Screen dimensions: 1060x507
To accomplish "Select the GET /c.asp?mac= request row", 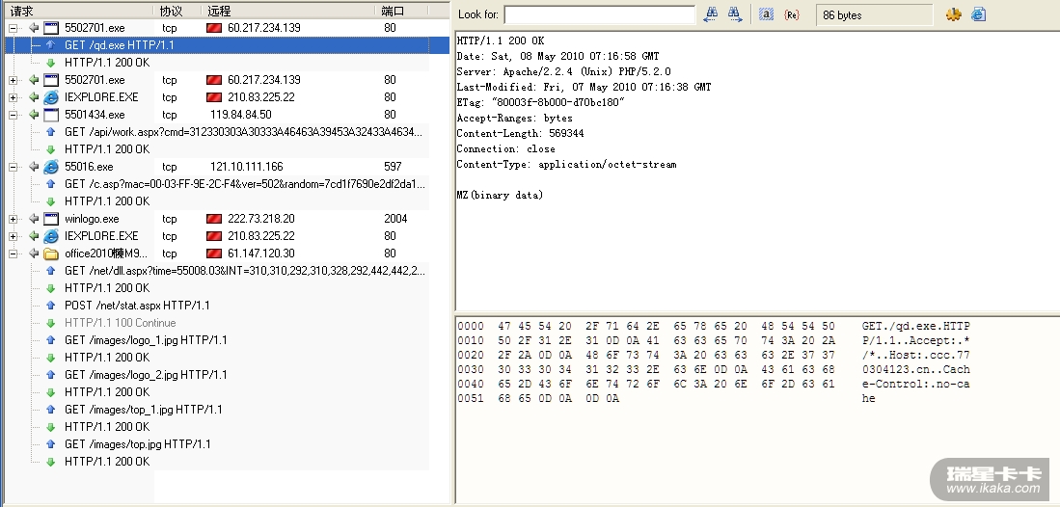I will tap(216, 184).
